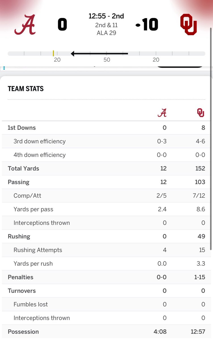213x341 pixels.
Task: Select the Total Yards row
Action: click(x=106, y=169)
